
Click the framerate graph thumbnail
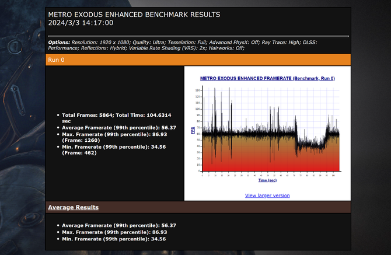click(x=267, y=130)
